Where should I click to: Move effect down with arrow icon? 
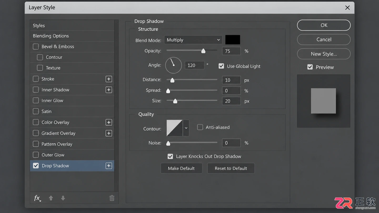[x=63, y=198]
